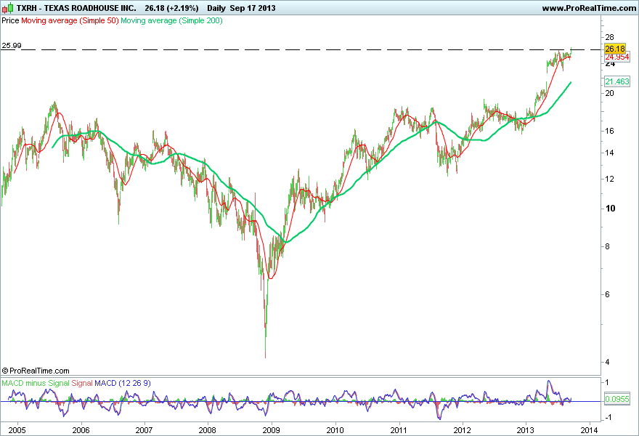Select the red Signal legend label
This screenshot has height=436, width=639.
coord(82,383)
